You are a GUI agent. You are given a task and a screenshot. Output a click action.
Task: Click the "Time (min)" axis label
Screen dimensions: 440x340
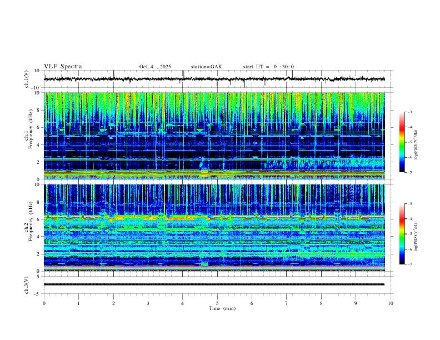(x=222, y=308)
